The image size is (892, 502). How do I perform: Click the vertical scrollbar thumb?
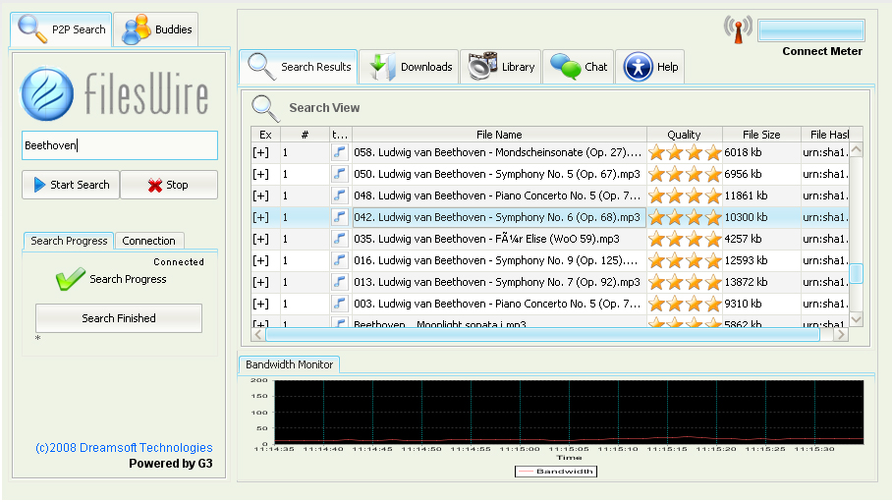(x=857, y=273)
